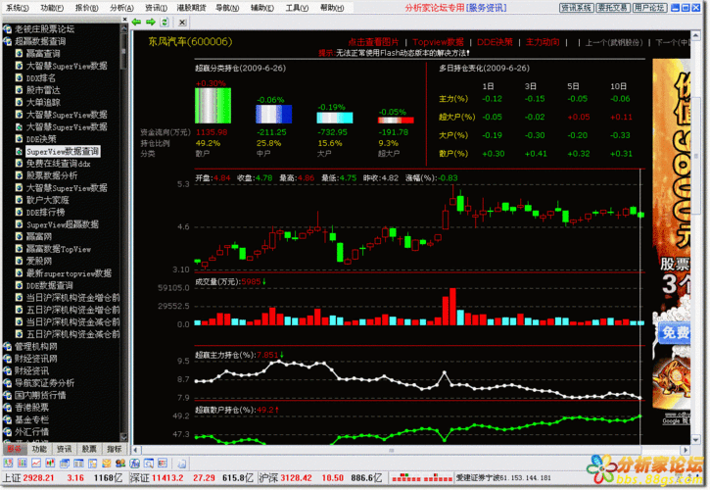The height and width of the screenshot is (490, 710).
Task: Click sidebar scrollbar down arrow
Action: pos(124,437)
